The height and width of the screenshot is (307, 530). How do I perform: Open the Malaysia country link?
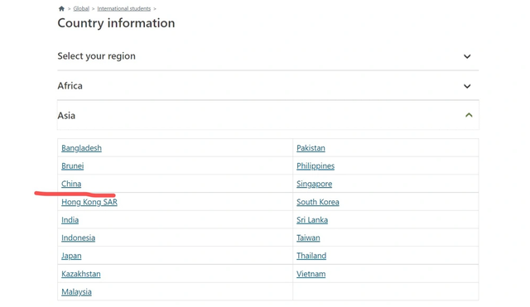76,292
